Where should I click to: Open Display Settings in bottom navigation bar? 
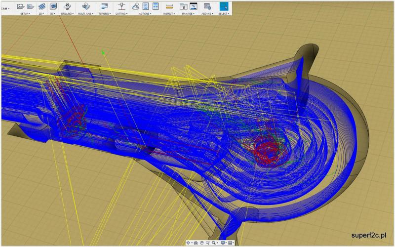tap(224, 243)
